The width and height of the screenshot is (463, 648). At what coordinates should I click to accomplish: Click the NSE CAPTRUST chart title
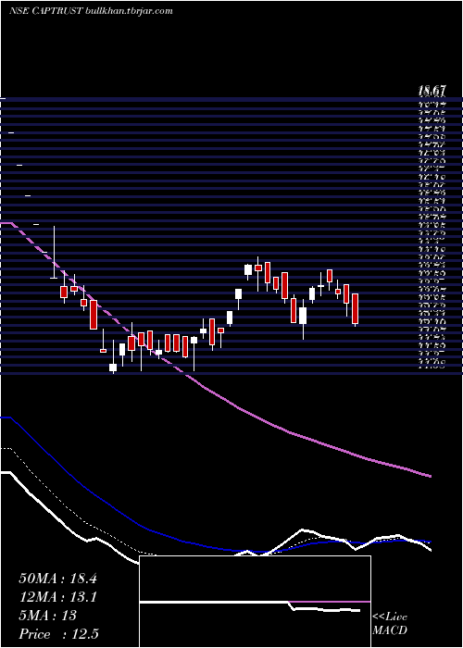coord(91,11)
